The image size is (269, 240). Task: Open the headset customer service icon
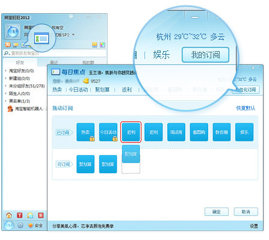click(30, 215)
